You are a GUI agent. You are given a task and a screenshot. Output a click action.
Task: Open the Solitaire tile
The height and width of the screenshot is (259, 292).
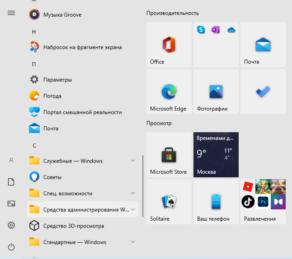(169, 202)
